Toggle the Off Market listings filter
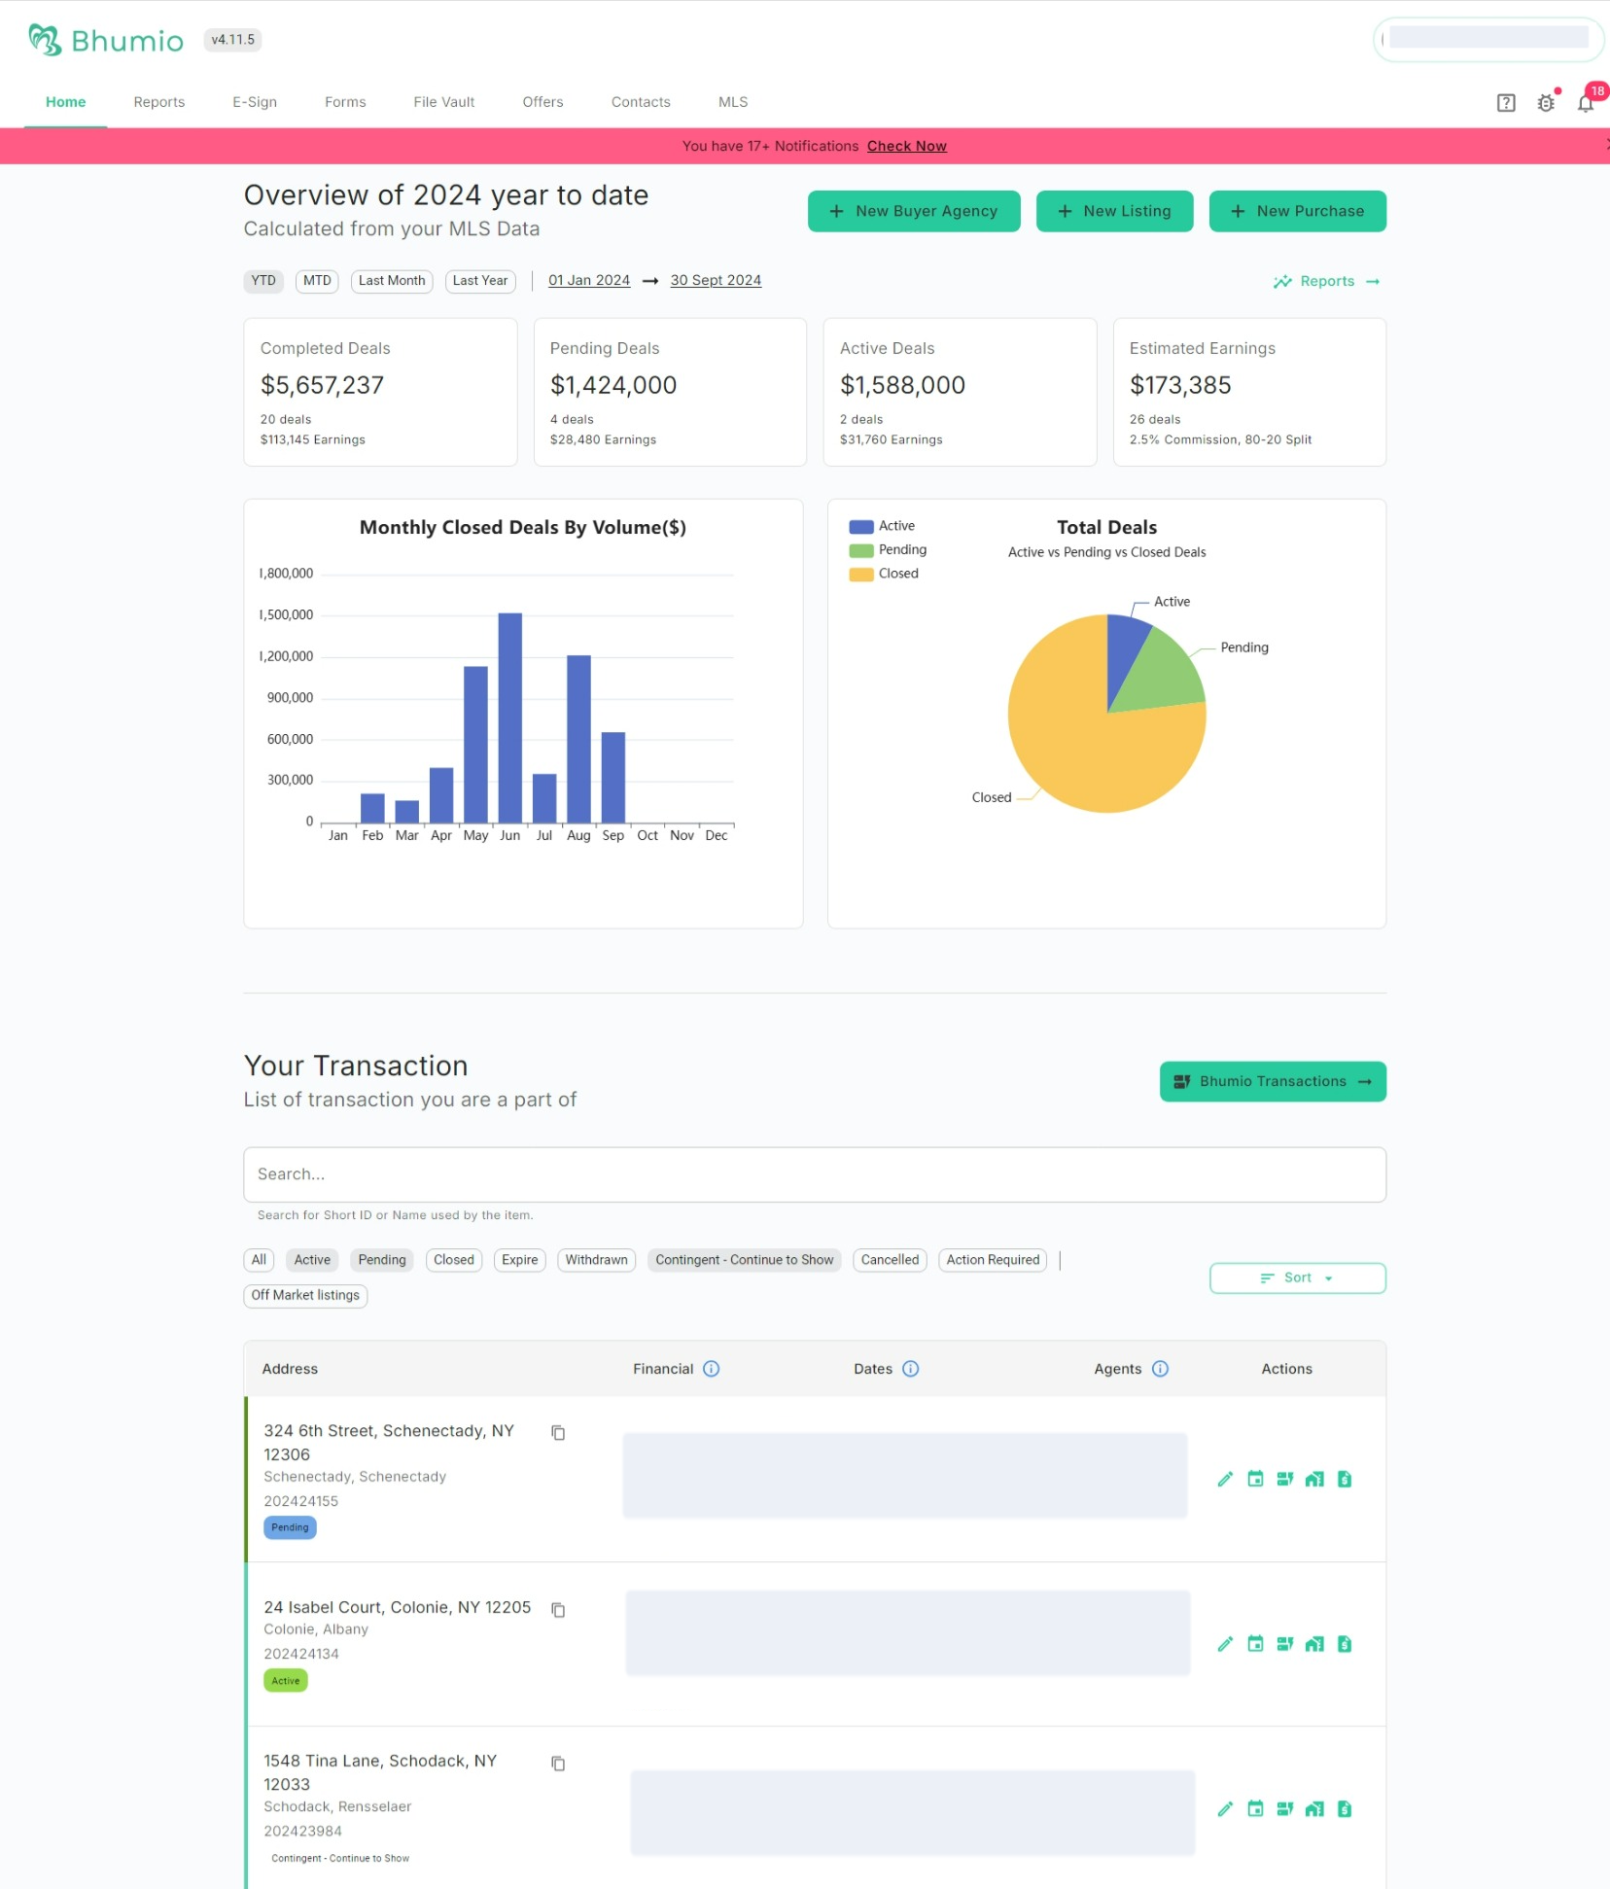Viewport: 1610px width, 1889px height. (x=304, y=1295)
